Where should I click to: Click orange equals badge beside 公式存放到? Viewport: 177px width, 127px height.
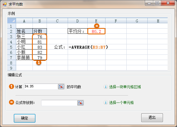coord(12,102)
